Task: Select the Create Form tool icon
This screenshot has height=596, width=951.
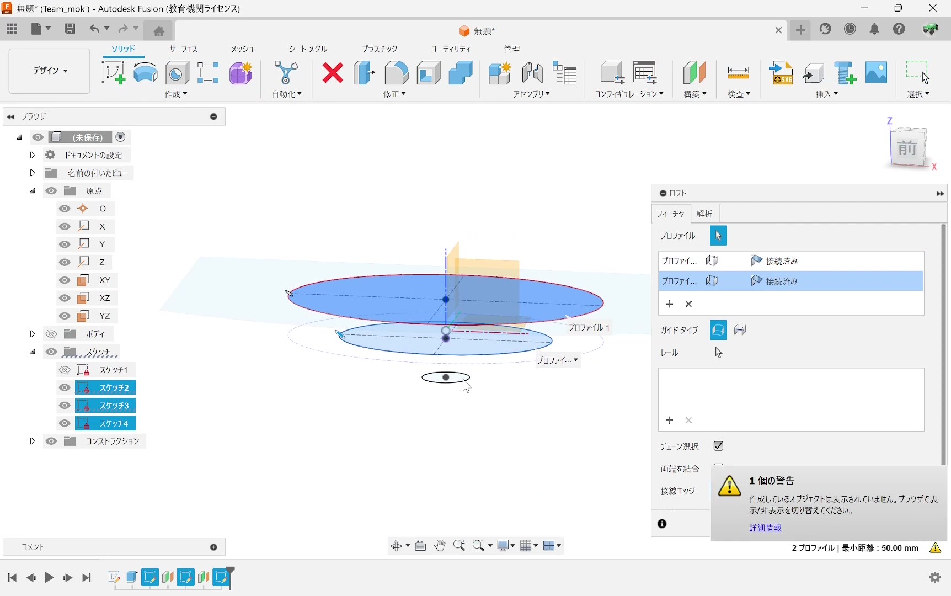Action: (x=241, y=73)
